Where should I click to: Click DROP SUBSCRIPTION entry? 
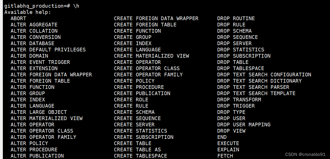244,56
